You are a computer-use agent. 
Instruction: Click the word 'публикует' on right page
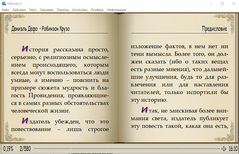tap(214, 118)
